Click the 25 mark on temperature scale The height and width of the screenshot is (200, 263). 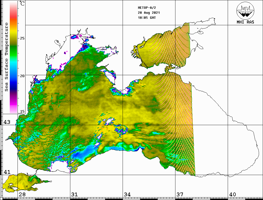[x=22, y=38]
